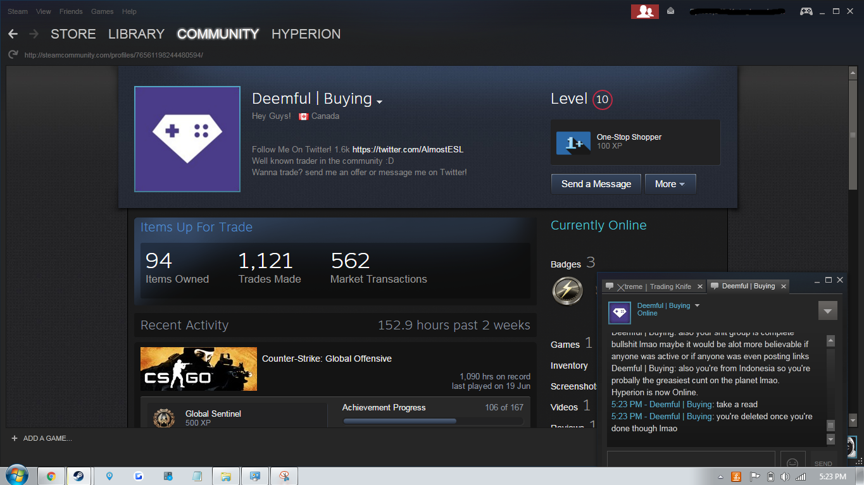Expand the More dropdown button

click(670, 184)
